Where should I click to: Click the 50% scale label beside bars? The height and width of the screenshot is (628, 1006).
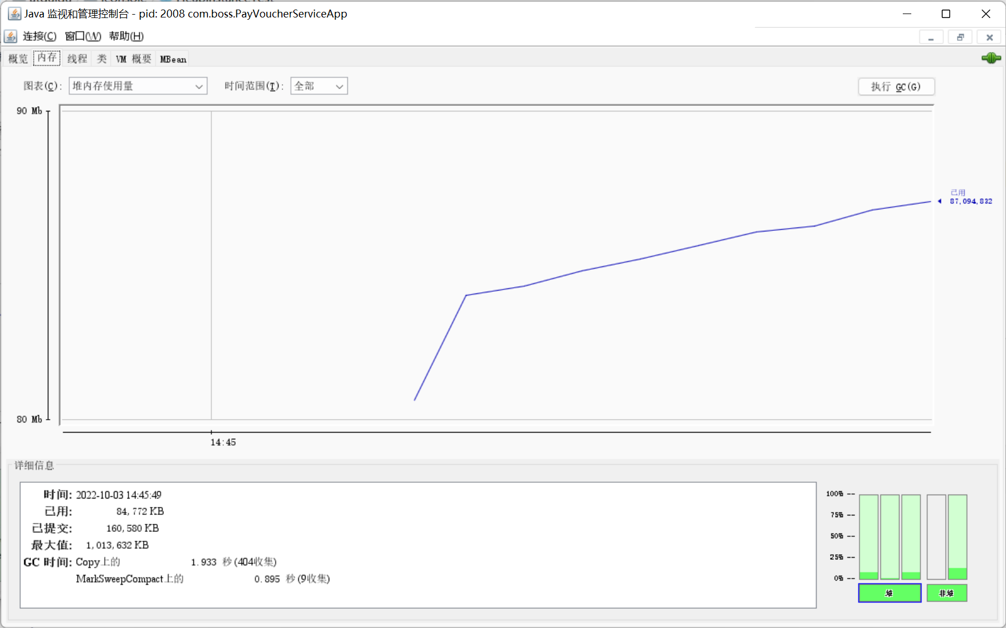[x=837, y=536]
